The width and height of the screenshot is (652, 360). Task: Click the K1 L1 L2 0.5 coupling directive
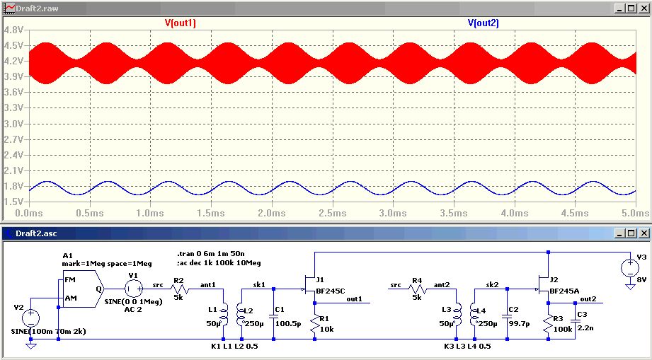[234, 346]
